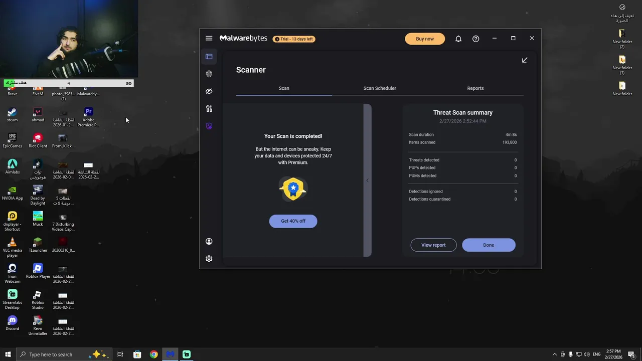The image size is (642, 361).
Task: Select the From_Klick... desktop file
Action: 63,141
